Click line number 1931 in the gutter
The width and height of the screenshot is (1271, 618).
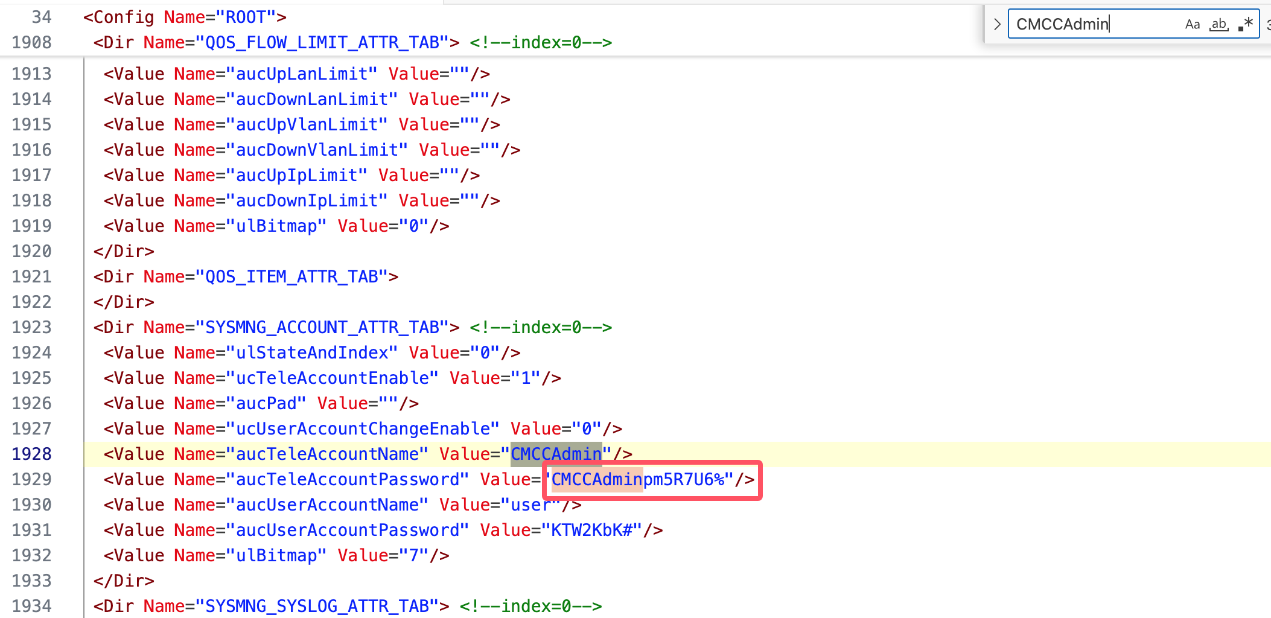31,530
